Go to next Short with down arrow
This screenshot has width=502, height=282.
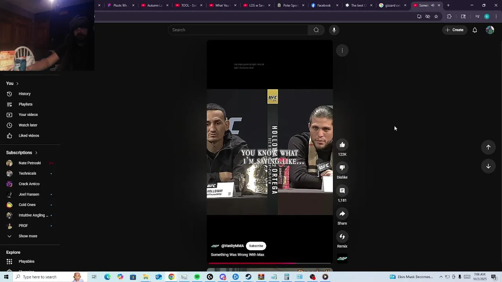click(488, 166)
